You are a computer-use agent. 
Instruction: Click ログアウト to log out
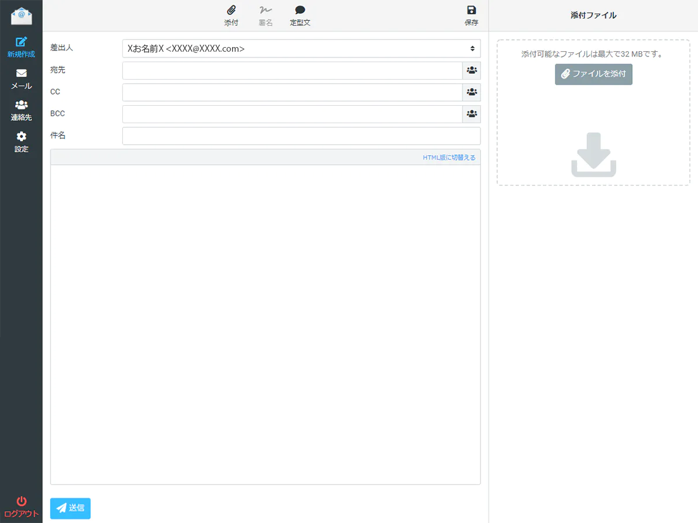pos(22,507)
